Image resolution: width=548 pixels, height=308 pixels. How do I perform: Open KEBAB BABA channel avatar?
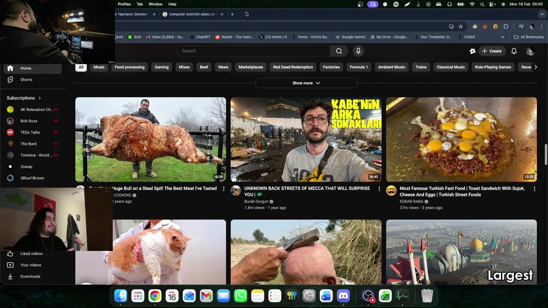(391, 191)
